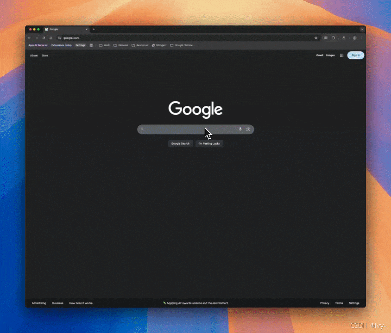Open the Google apps grid icon

[x=341, y=55]
